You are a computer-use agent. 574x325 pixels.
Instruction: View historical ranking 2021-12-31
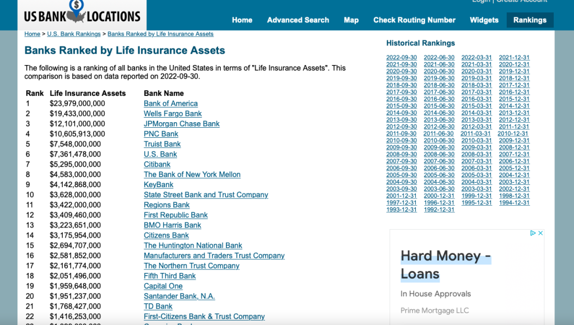click(514, 58)
